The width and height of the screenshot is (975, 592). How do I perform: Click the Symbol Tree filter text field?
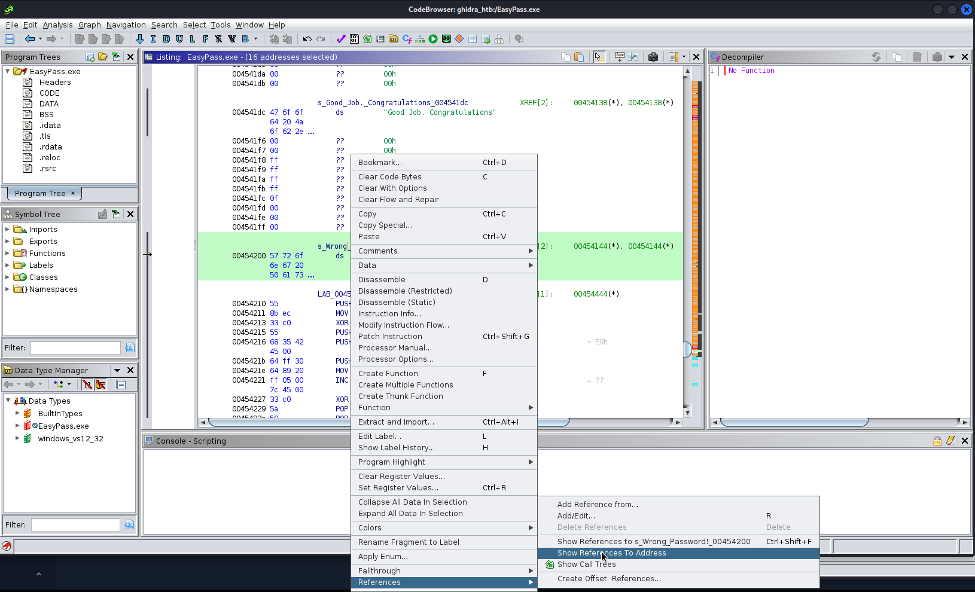tap(75, 347)
